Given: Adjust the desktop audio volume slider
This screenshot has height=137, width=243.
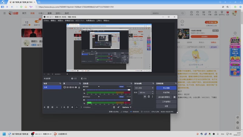Looking at the screenshot, I should pos(108,90).
